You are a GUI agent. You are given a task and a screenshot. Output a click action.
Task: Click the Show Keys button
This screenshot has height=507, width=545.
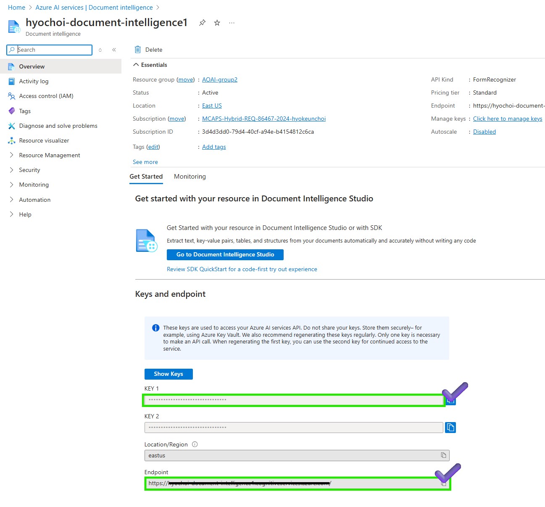[169, 374]
